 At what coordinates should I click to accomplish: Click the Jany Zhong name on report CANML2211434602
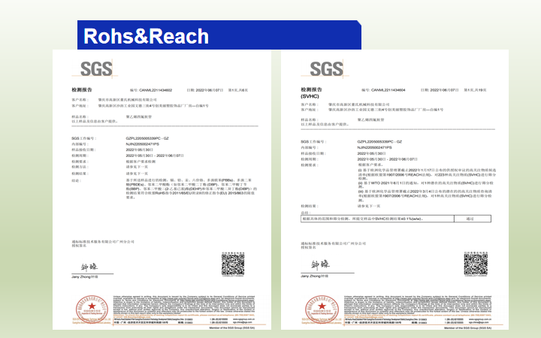[x=85, y=277]
